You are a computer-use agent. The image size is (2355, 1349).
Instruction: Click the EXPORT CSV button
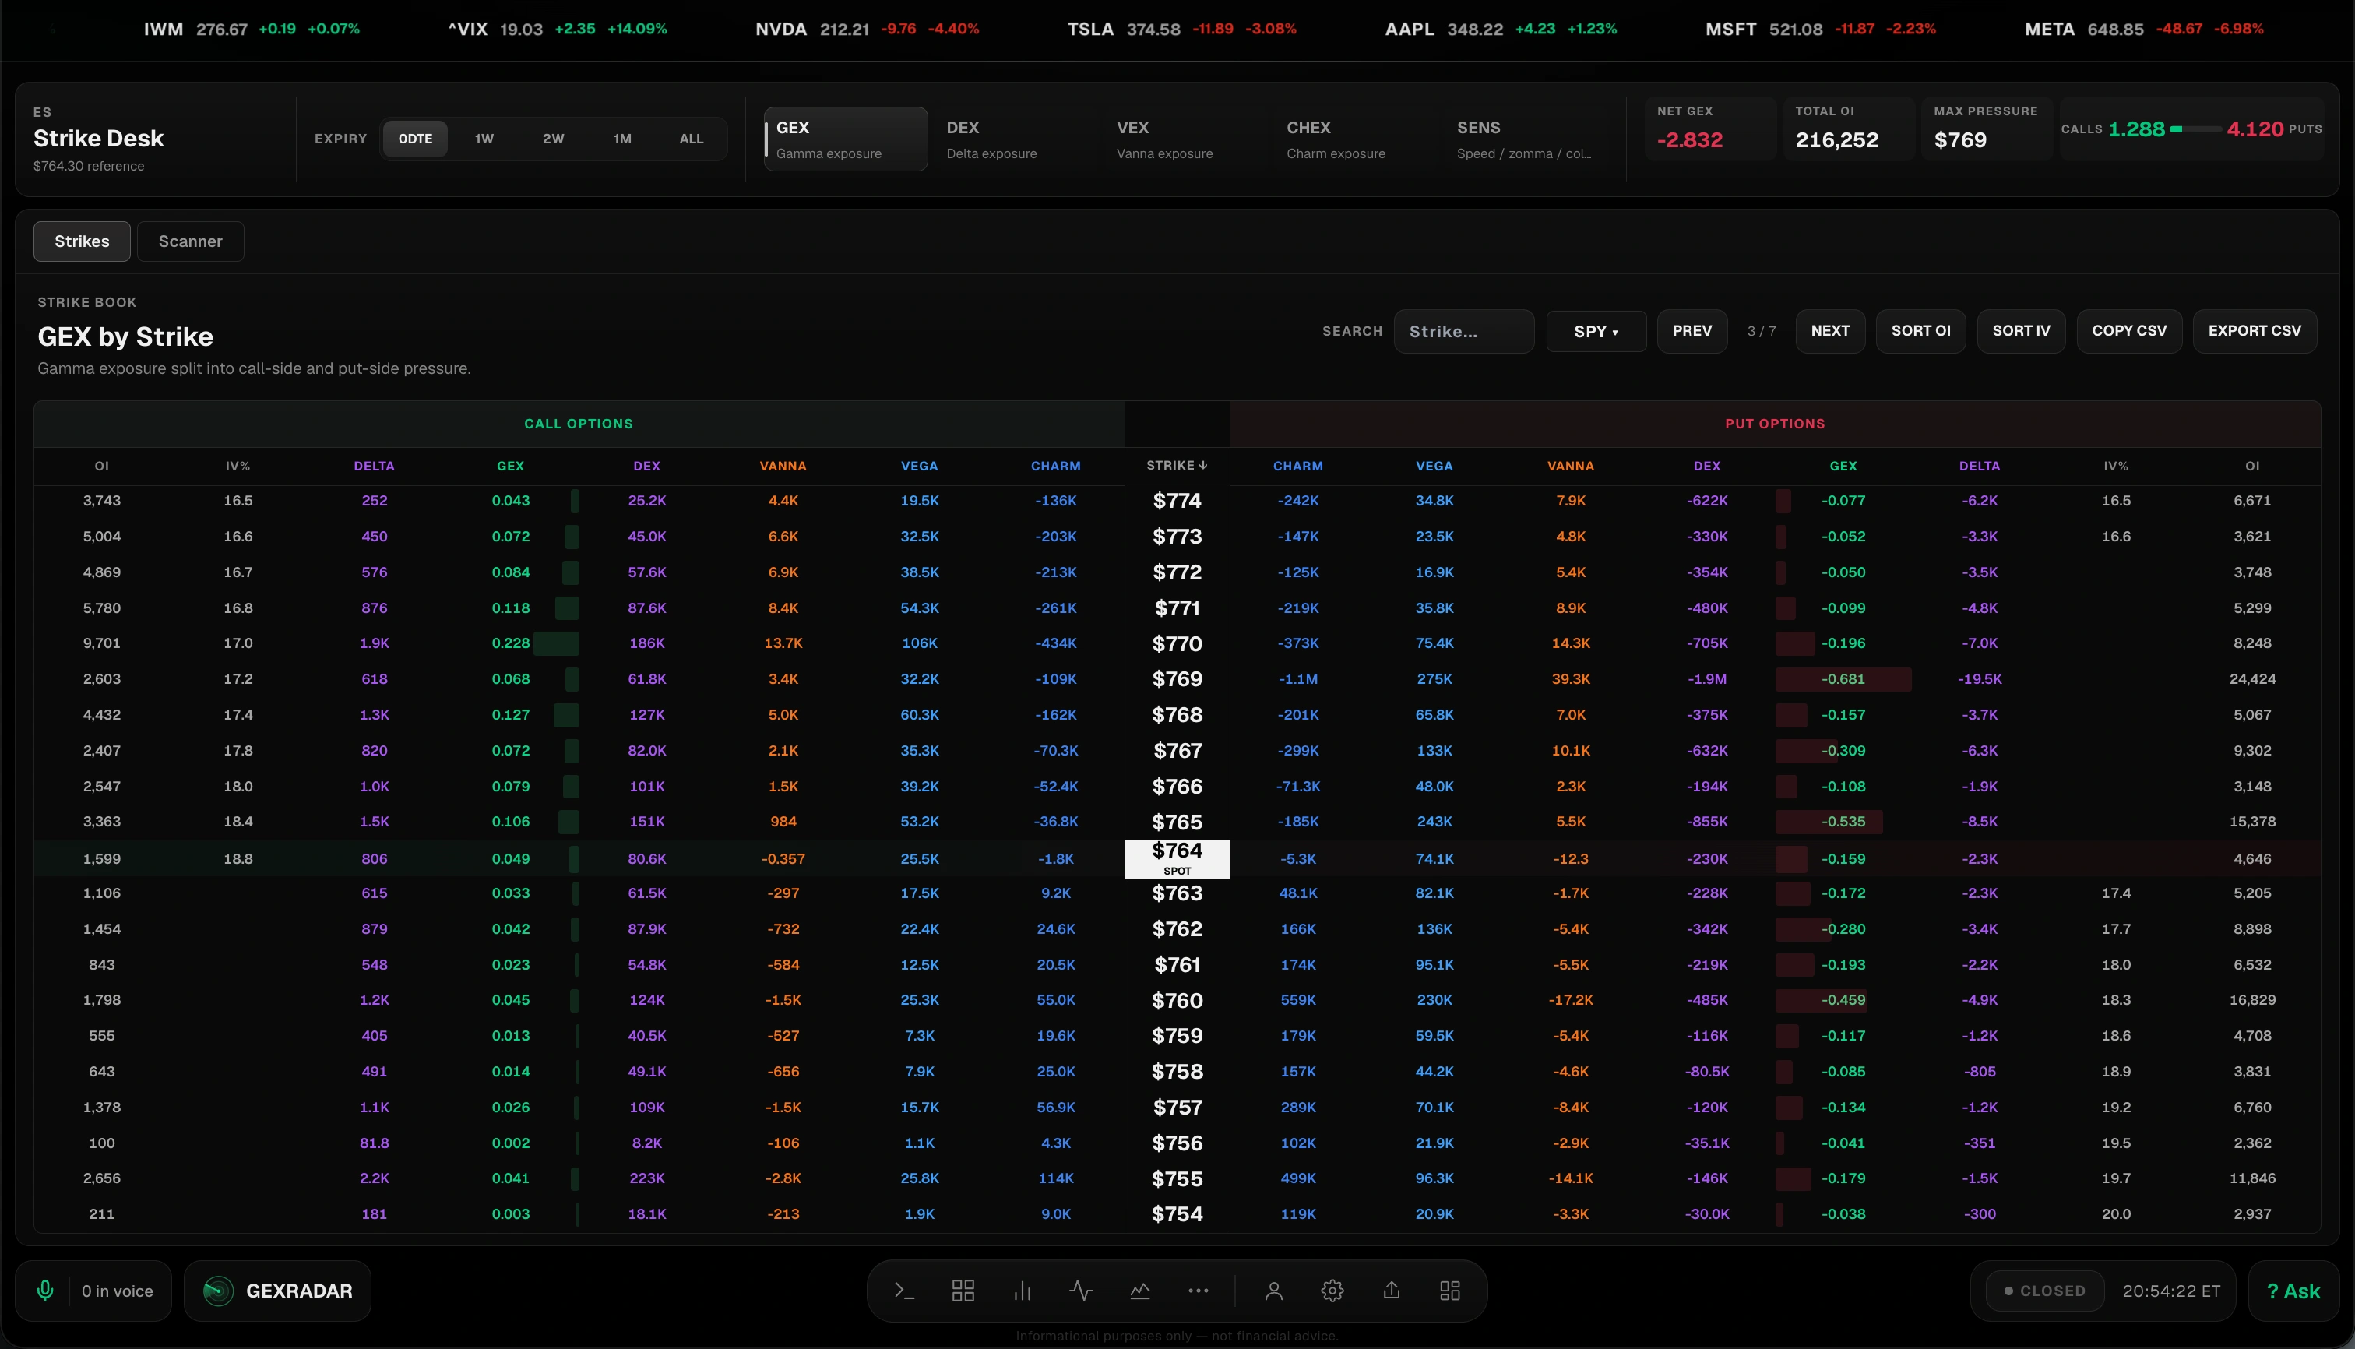(2254, 331)
